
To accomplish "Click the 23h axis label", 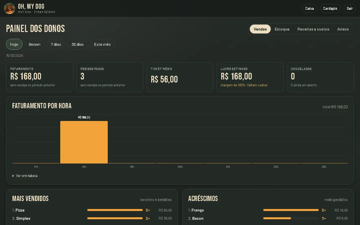I will tap(324, 167).
